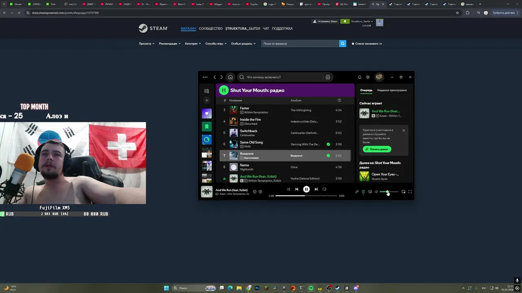522x293 pixels.
Task: Open Liked Songs from the sidebar
Action: click(x=207, y=114)
